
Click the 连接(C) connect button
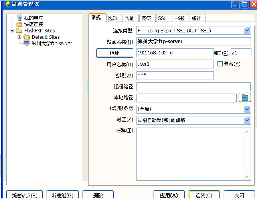pos(204,195)
